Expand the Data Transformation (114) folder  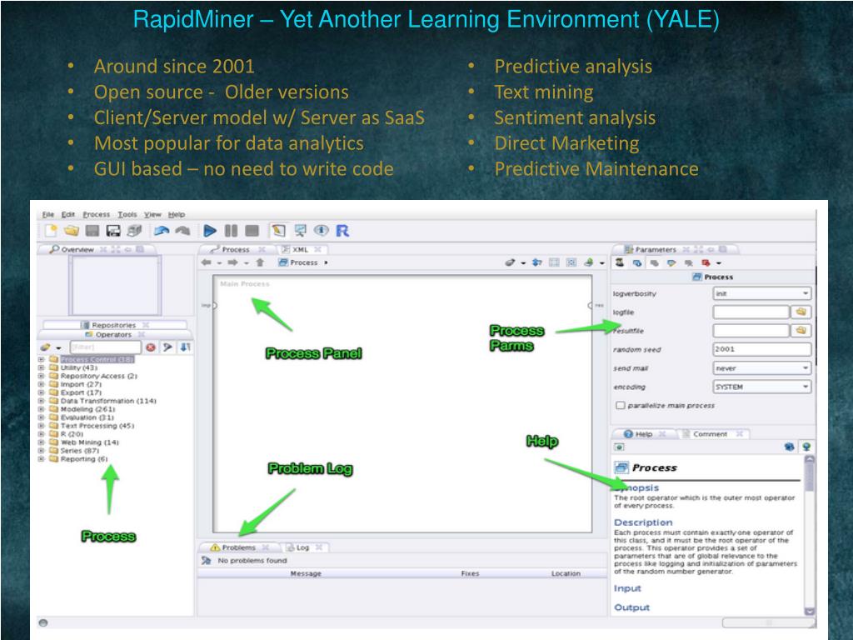point(42,401)
